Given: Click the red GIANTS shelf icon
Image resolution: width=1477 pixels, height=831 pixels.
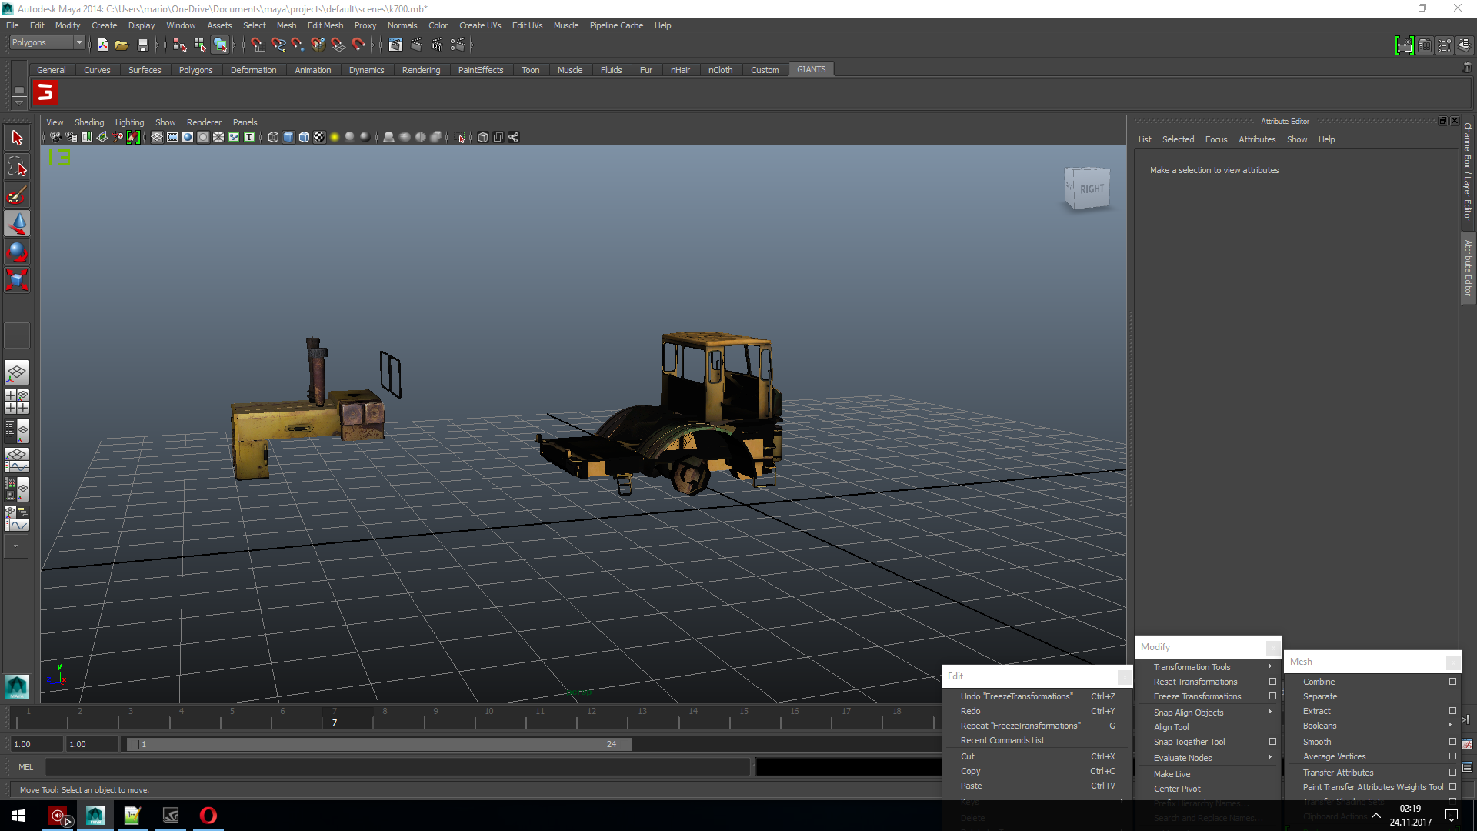Looking at the screenshot, I should pos(46,93).
